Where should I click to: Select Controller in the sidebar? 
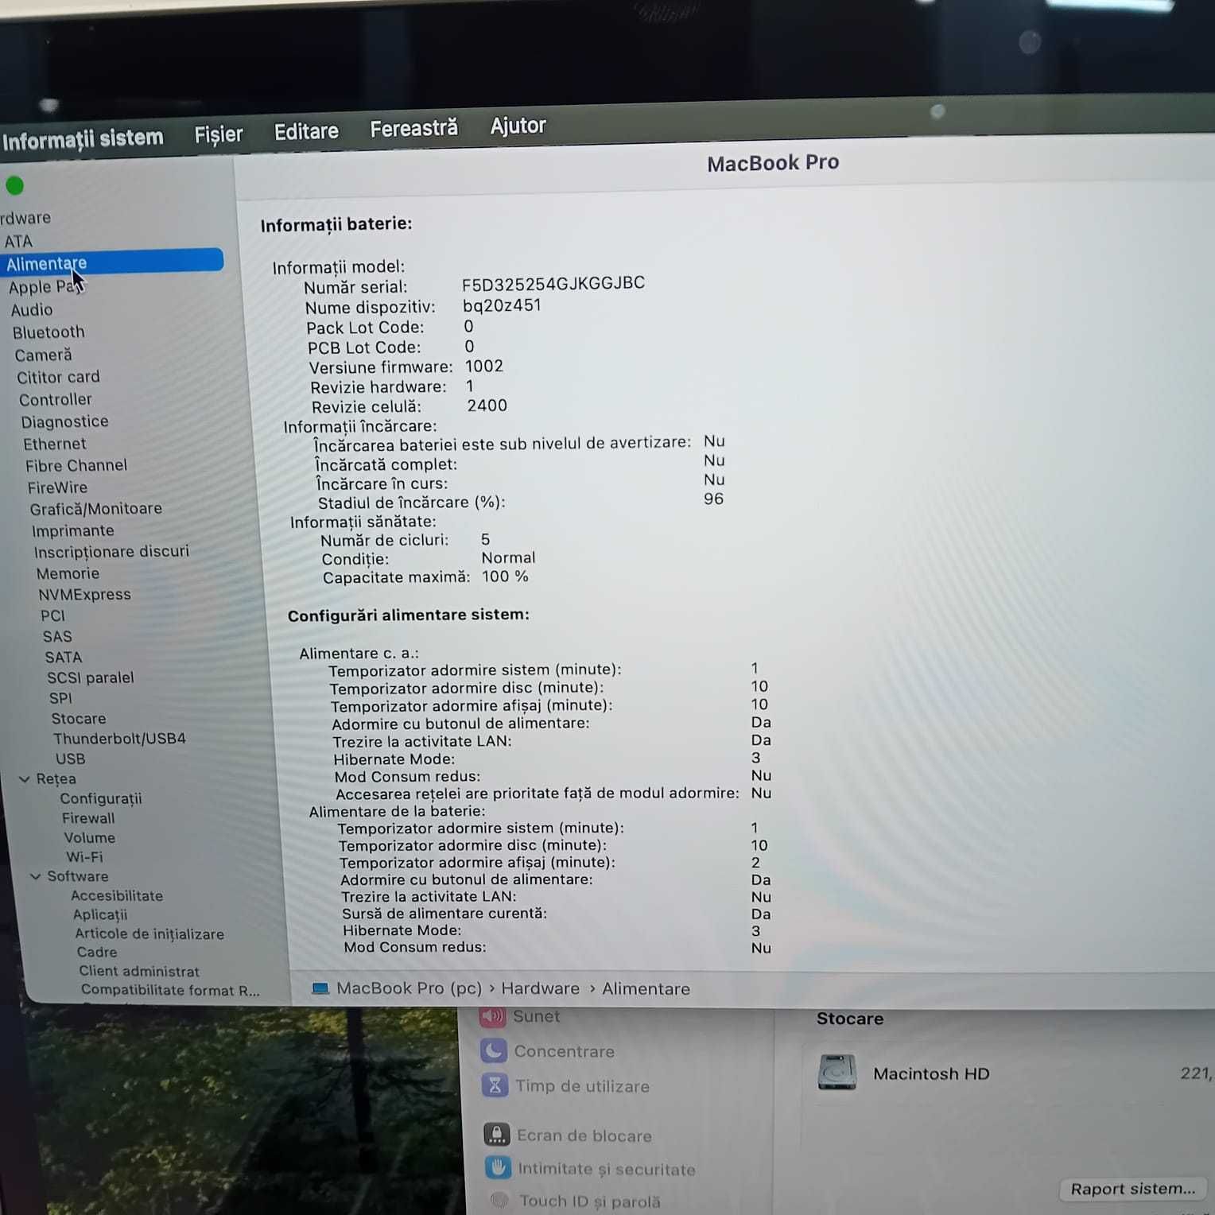pos(55,399)
